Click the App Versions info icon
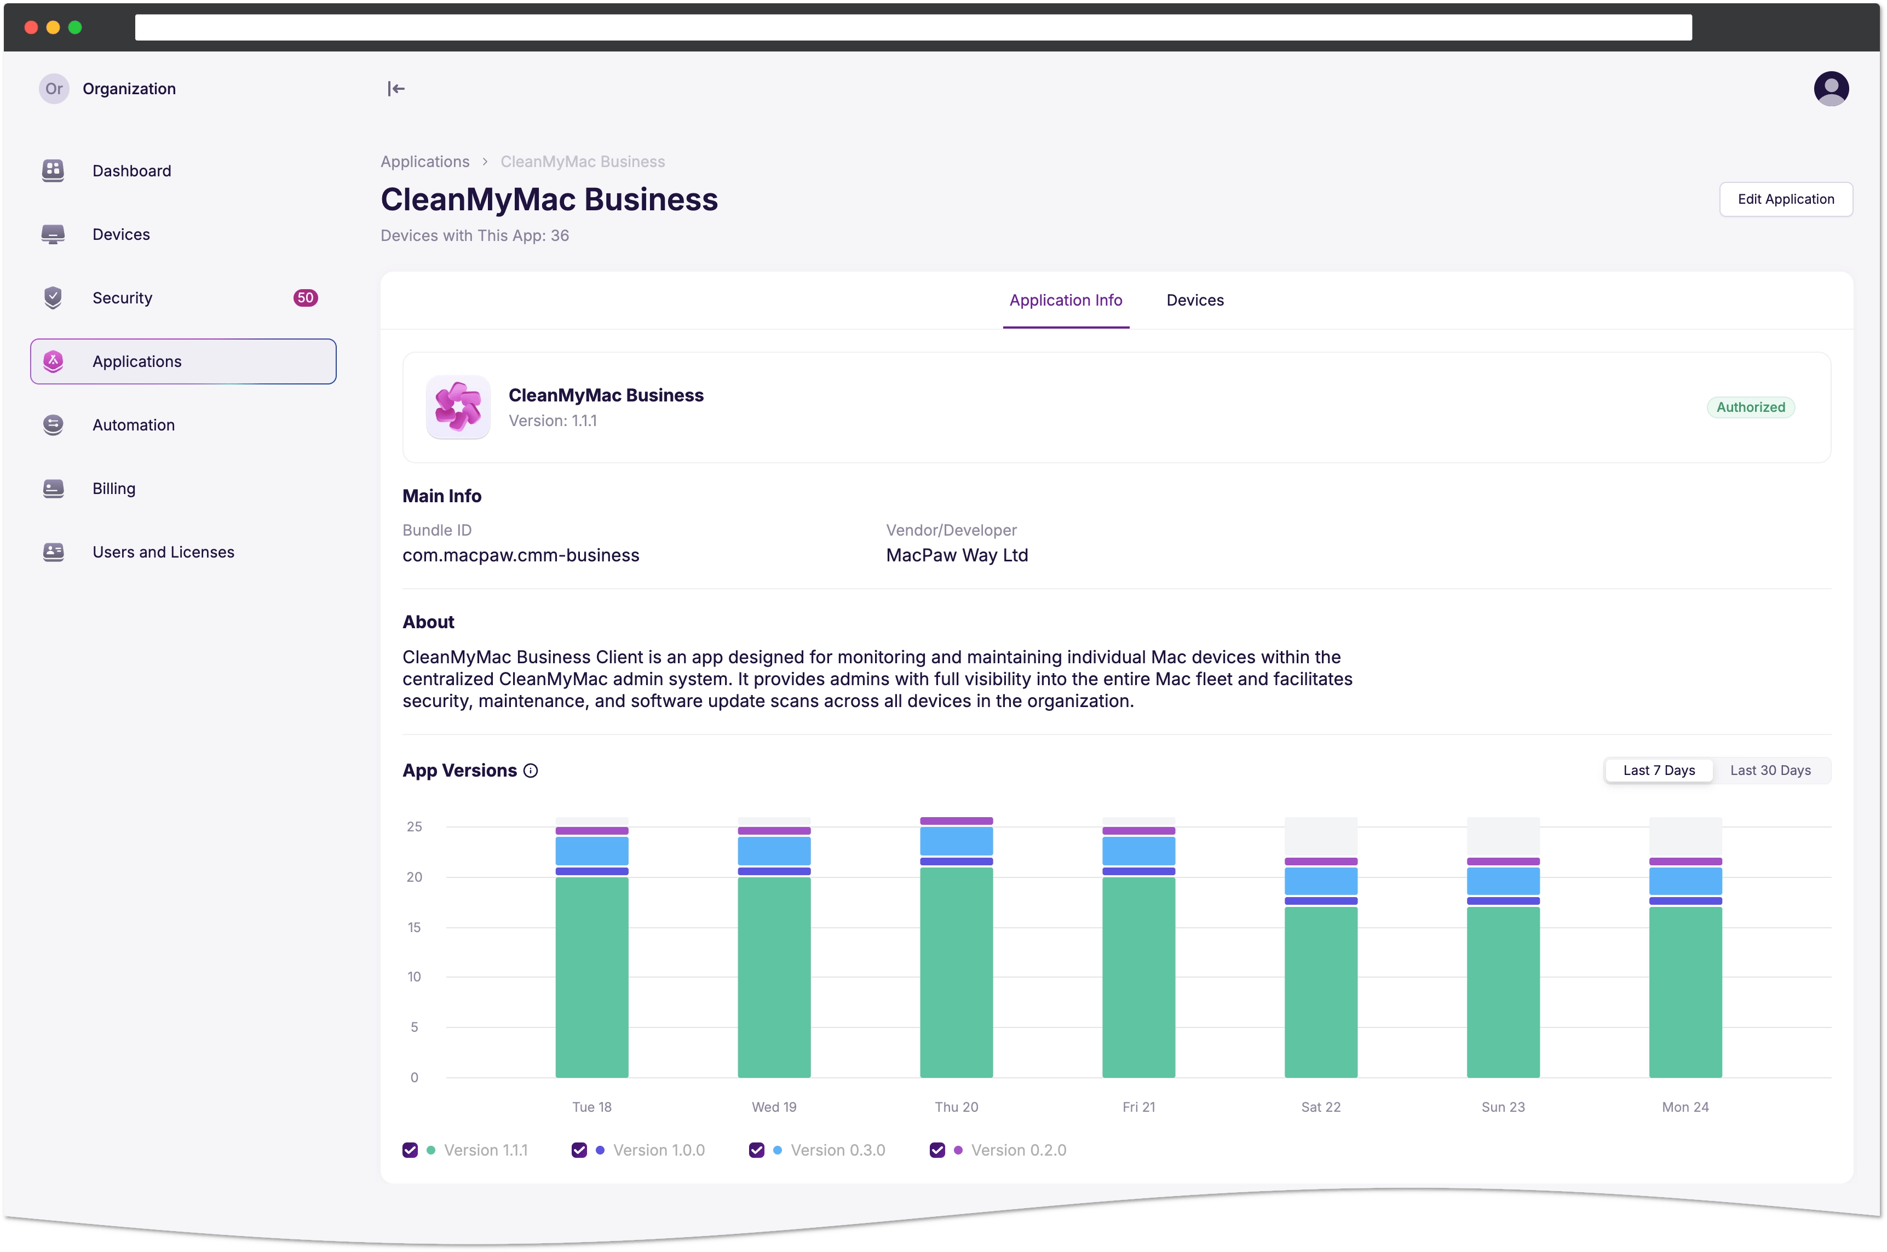 pos(531,771)
